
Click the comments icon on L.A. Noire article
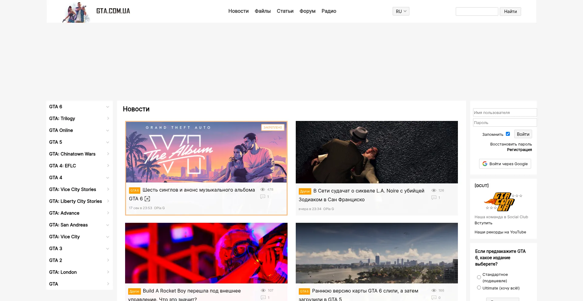click(x=434, y=198)
